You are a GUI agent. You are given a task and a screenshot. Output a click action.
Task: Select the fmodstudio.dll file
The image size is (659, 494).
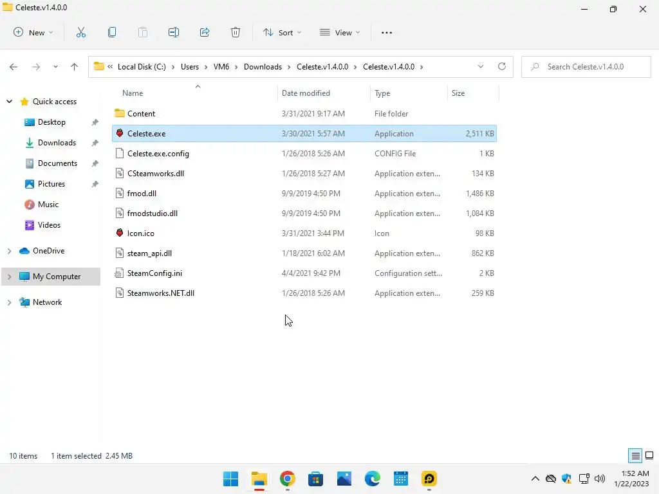point(304,213)
